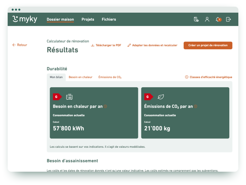Viewport: 246px width, 185px height.
Task: Click the document visibility icon in header
Action: (196, 19)
